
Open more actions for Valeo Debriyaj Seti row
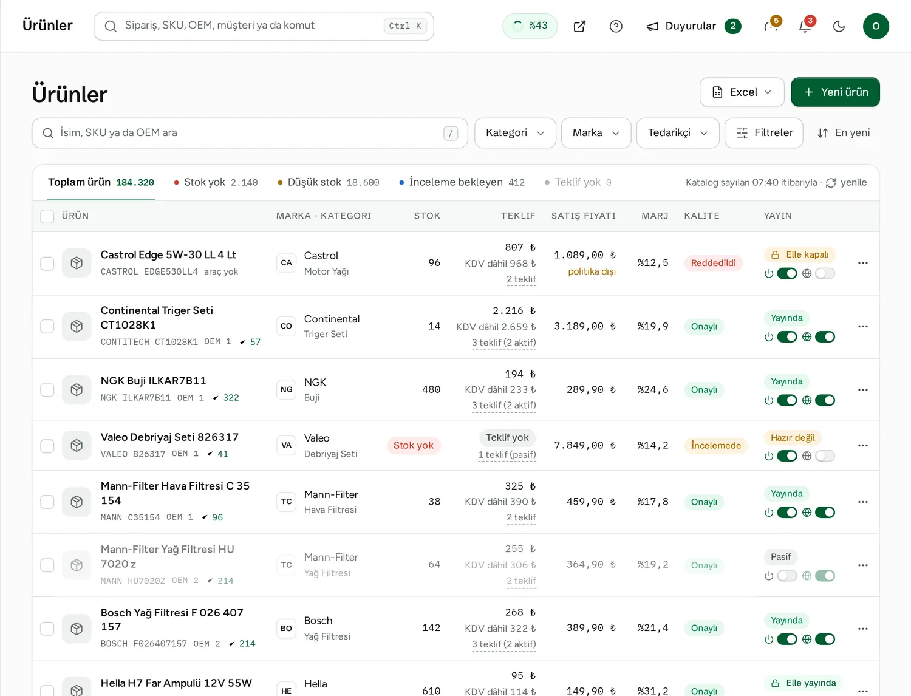[863, 445]
